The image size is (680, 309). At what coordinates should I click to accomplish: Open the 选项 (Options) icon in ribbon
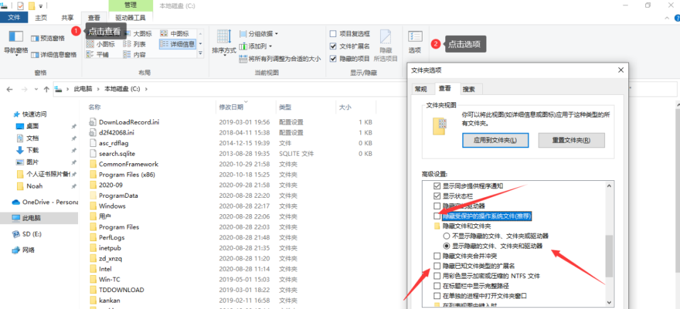[414, 41]
